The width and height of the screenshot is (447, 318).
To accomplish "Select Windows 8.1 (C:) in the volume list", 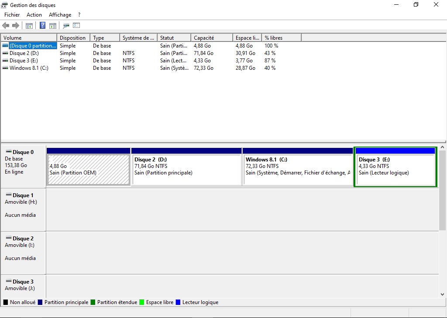I will coord(29,68).
